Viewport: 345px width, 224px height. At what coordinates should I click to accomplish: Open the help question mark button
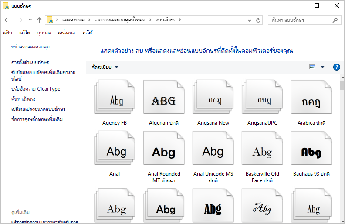tap(337, 67)
